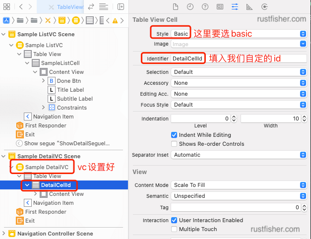Click the warning triangle in the jump bar

[115, 20]
